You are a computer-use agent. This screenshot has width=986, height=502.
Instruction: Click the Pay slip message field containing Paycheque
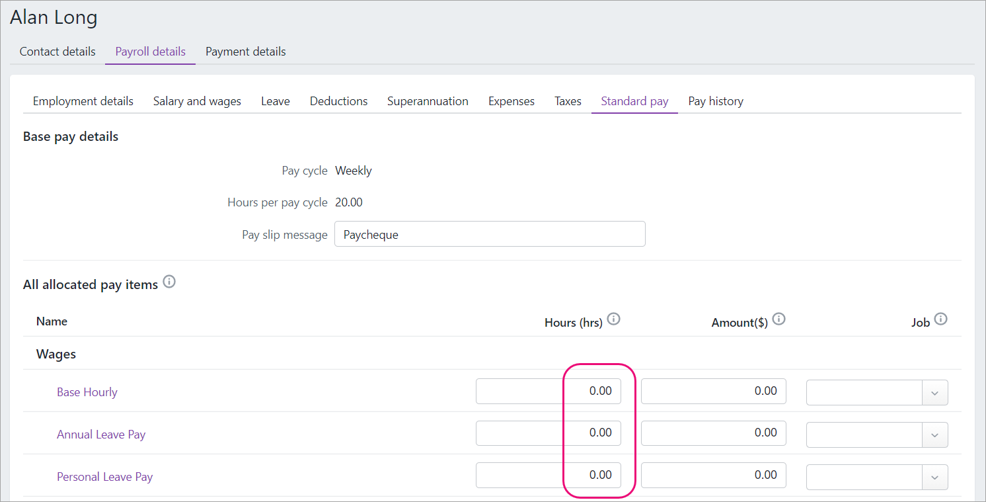pyautogui.click(x=490, y=233)
